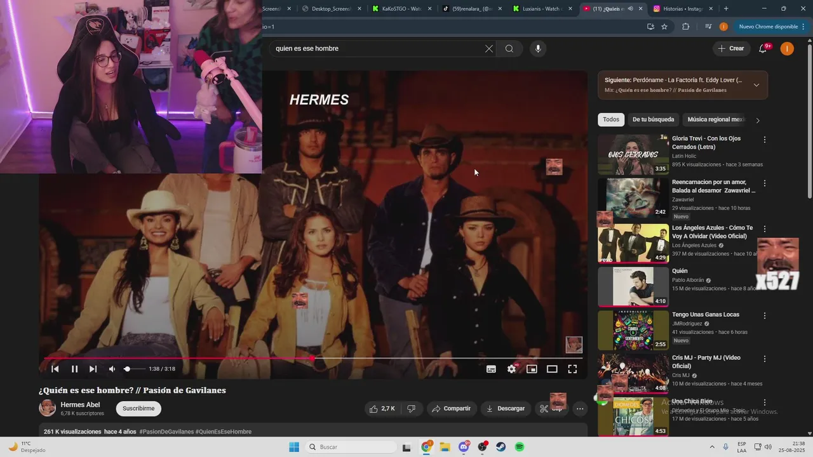The width and height of the screenshot is (813, 457).
Task: Pause the playing video
Action: point(74,369)
